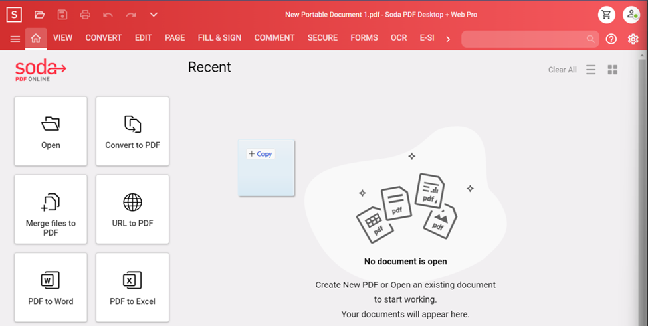Print using the printer toolbar icon
Viewport: 648px width, 326px height.
point(85,15)
